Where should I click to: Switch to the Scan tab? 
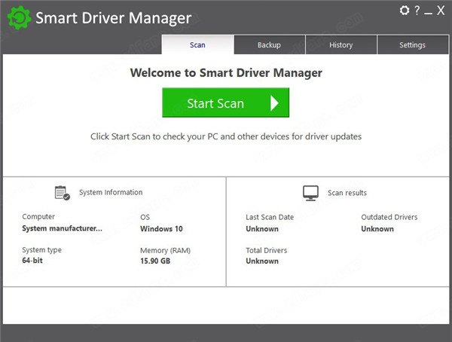[x=197, y=45]
